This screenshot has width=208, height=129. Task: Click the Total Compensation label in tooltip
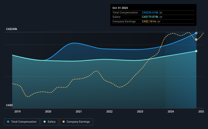[x=125, y=12]
